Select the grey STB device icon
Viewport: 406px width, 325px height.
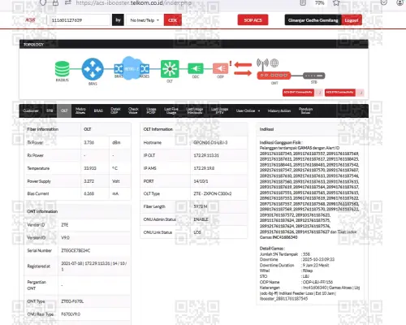point(313,76)
